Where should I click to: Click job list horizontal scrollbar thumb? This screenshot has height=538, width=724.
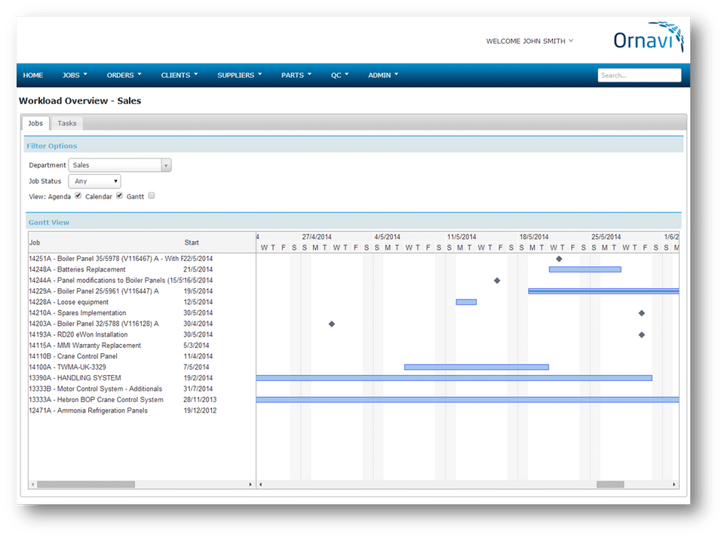(x=86, y=484)
